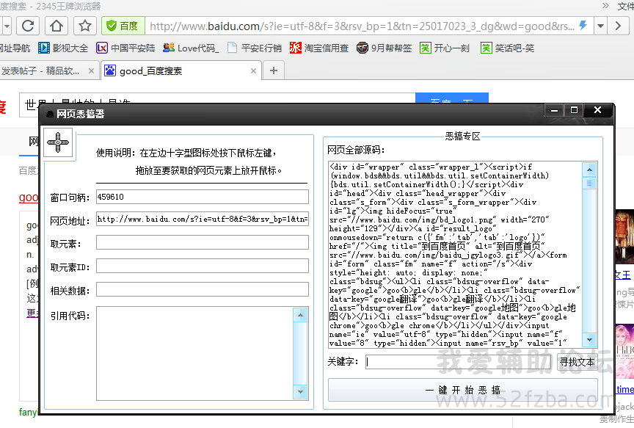Open a new browser tab
Screen dimensions: 634x428
click(274, 70)
